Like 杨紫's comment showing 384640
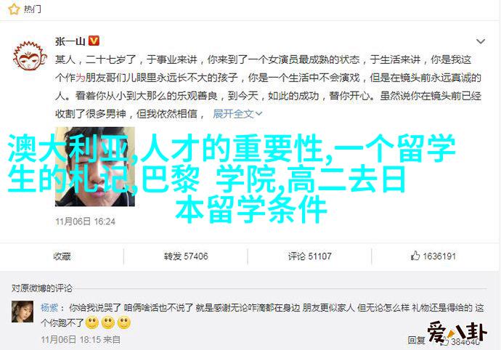 point(462,341)
